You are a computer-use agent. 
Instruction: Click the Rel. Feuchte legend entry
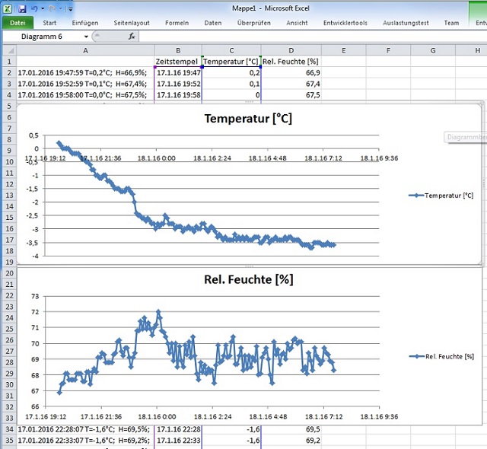pyautogui.click(x=449, y=356)
